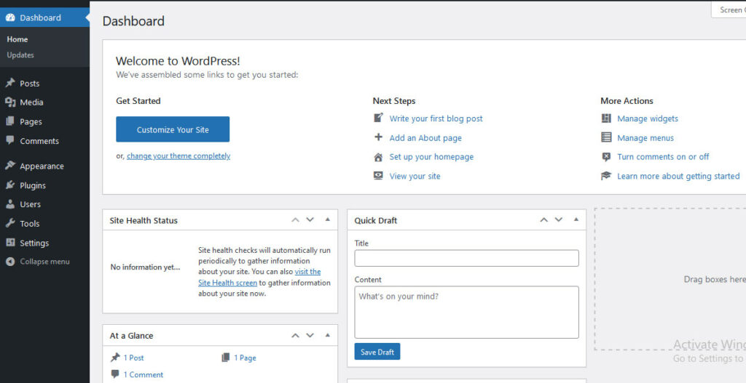Collapse the Site Health Status panel

[327, 219]
